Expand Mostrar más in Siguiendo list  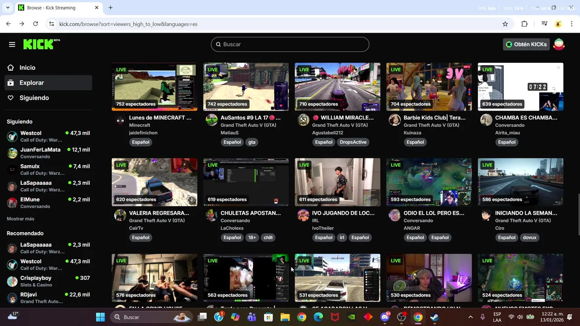pyautogui.click(x=20, y=219)
